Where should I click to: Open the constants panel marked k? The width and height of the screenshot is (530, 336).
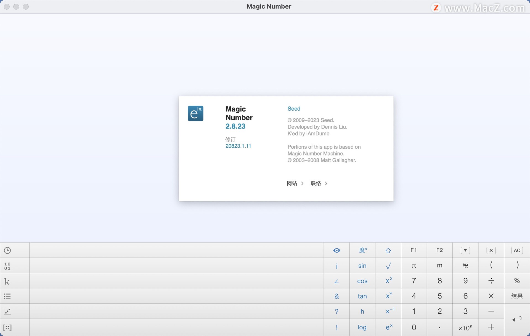click(7, 281)
